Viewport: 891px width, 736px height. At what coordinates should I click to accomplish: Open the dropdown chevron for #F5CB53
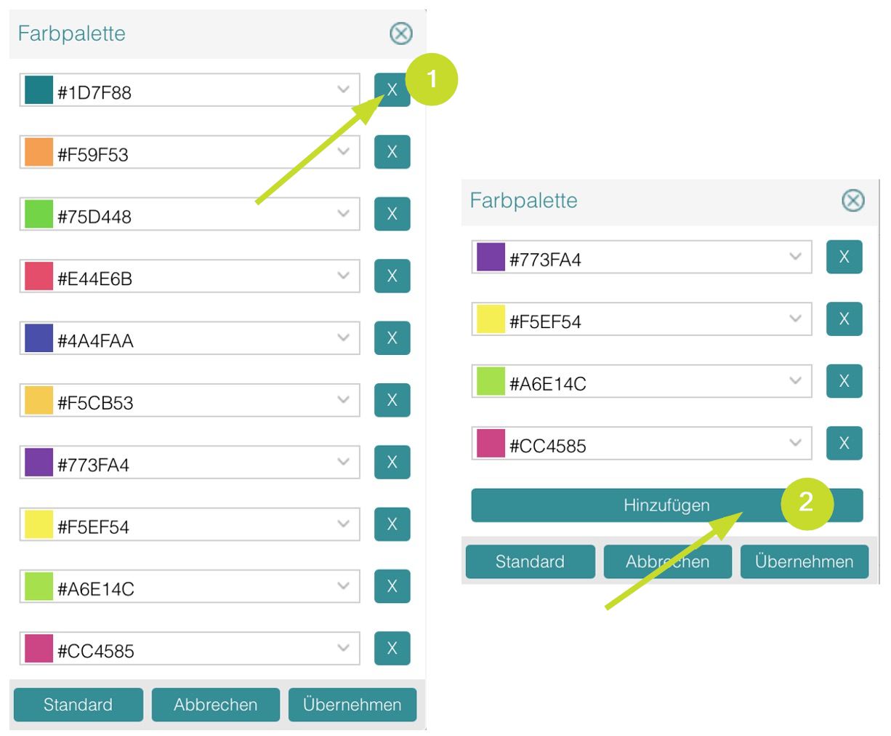click(x=344, y=399)
